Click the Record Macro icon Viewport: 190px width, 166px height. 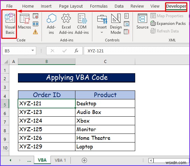click(36, 16)
